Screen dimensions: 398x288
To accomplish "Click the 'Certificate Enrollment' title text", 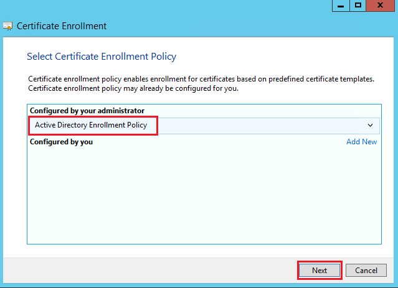I will tap(61, 26).
